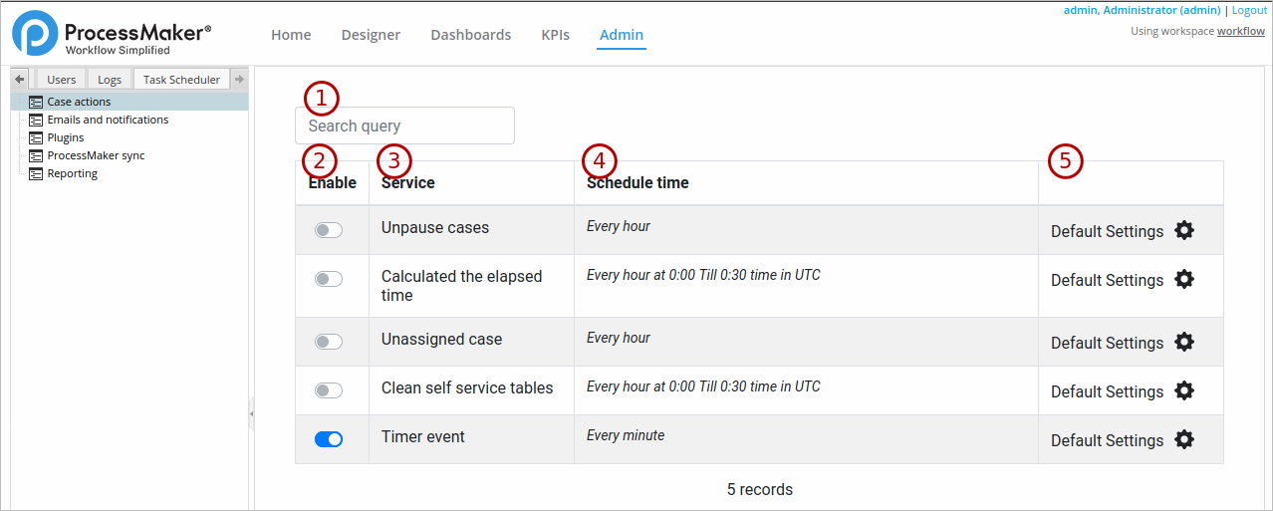Open gear settings for Unassigned case
1273x511 pixels.
[1183, 342]
